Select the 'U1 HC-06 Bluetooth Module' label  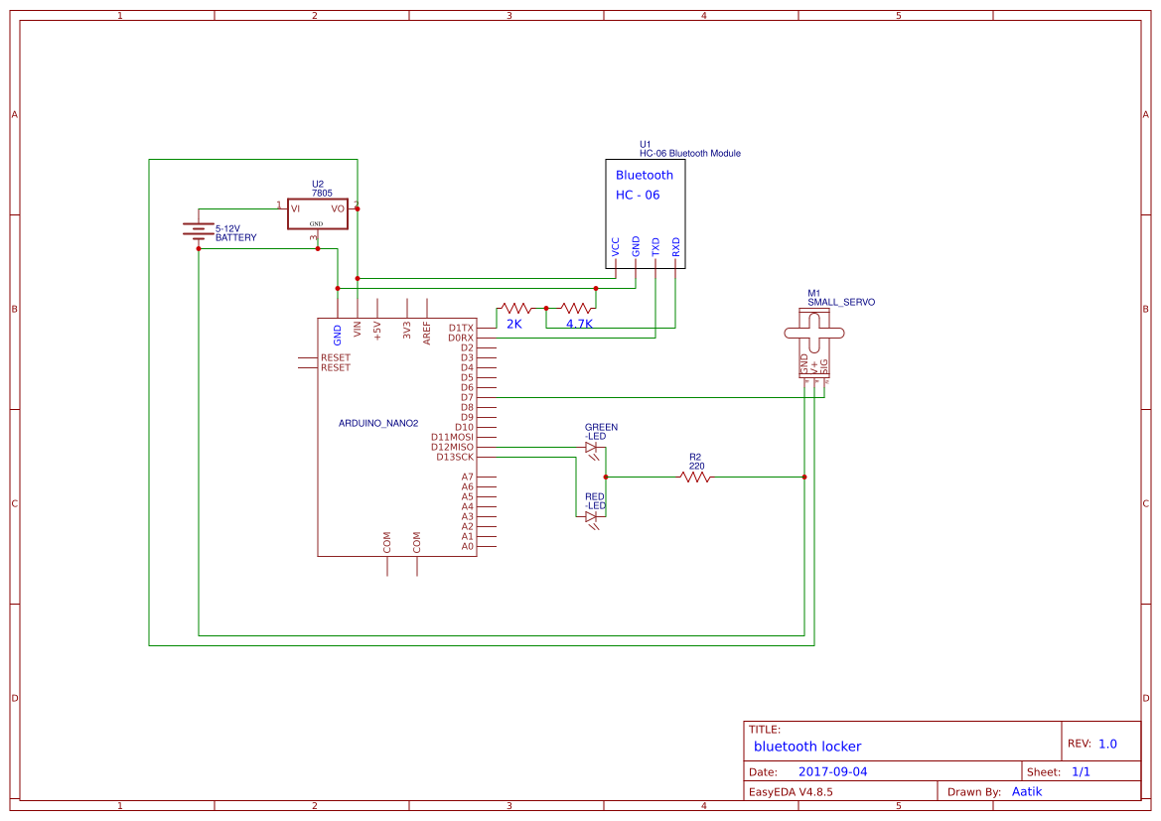[690, 149]
